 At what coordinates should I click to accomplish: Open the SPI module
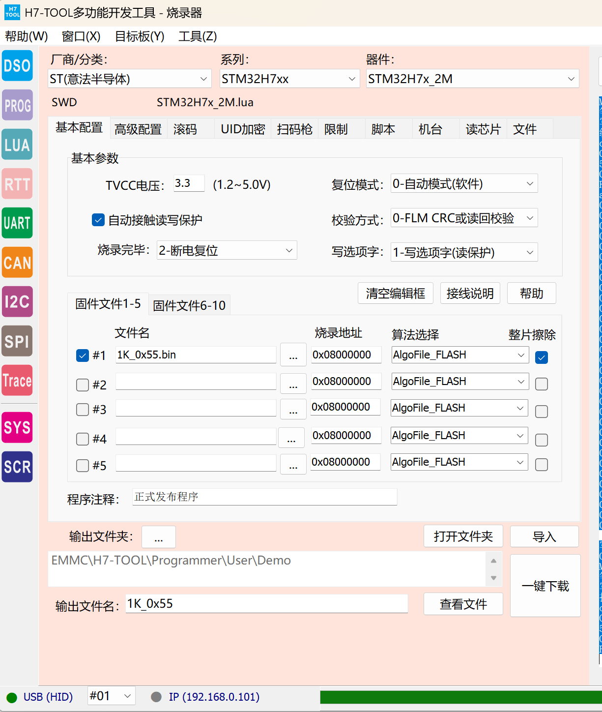pyautogui.click(x=17, y=341)
